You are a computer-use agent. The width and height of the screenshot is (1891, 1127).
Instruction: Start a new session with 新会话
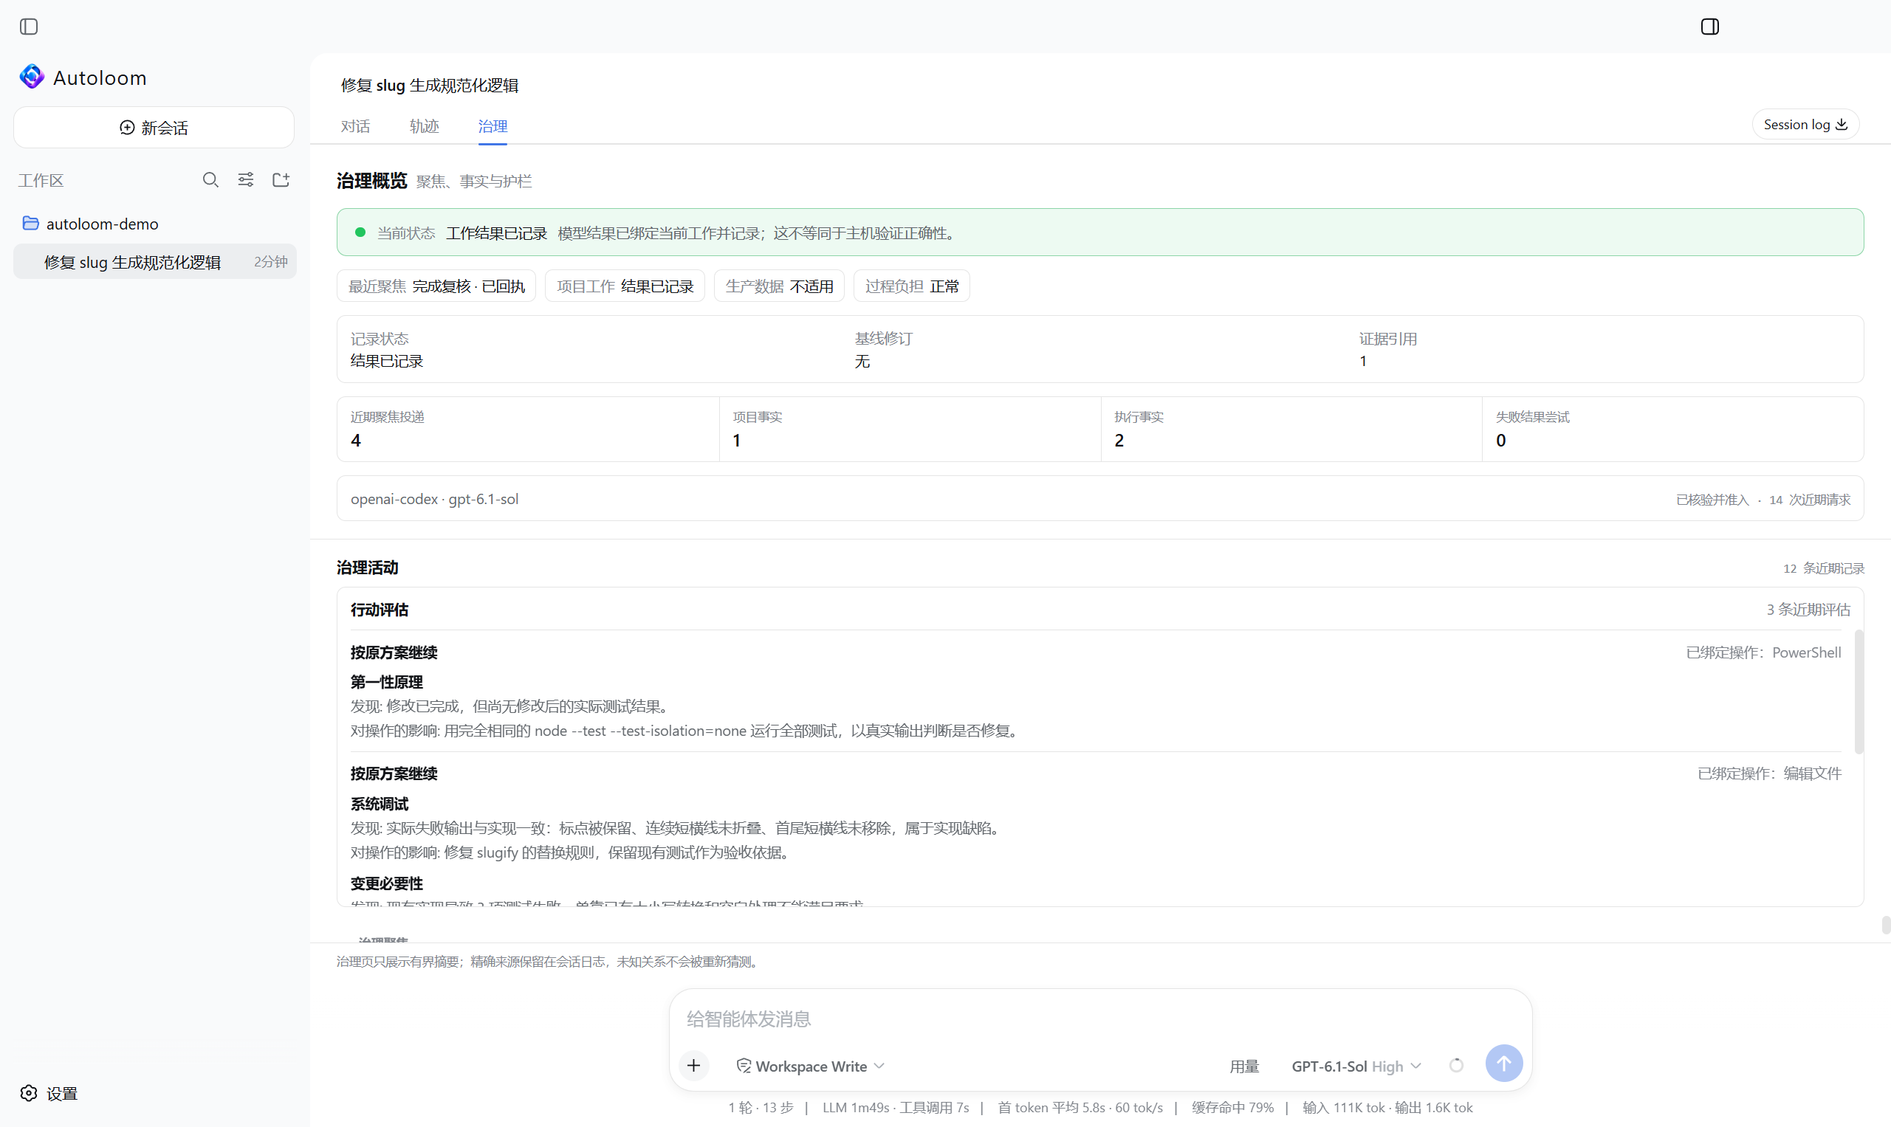point(154,128)
